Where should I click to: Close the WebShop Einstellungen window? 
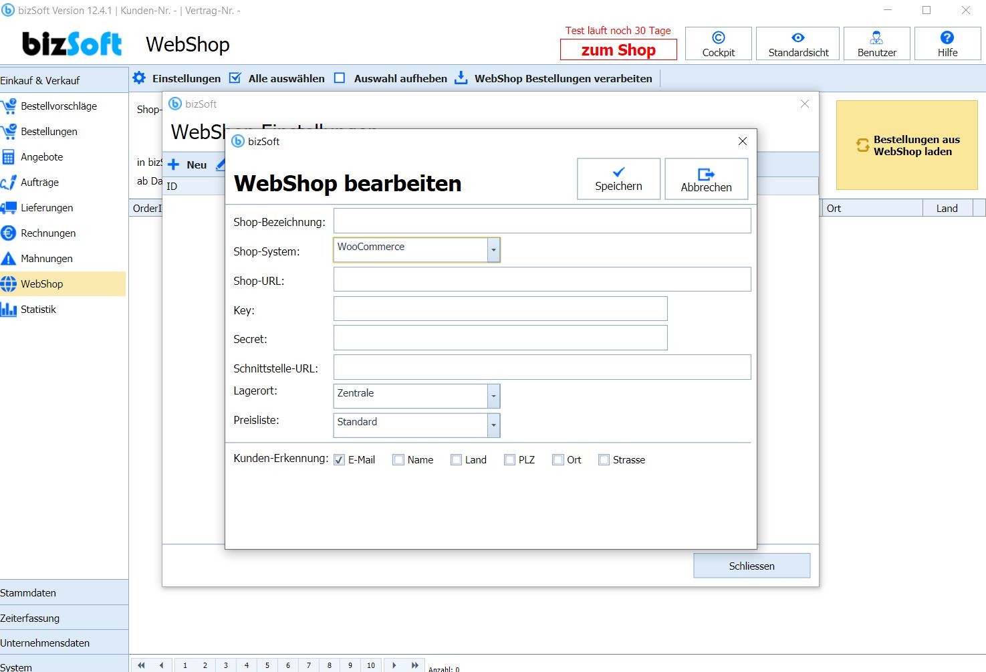(805, 104)
